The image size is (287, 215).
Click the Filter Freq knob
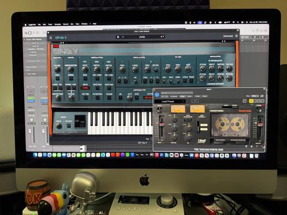coord(168,69)
